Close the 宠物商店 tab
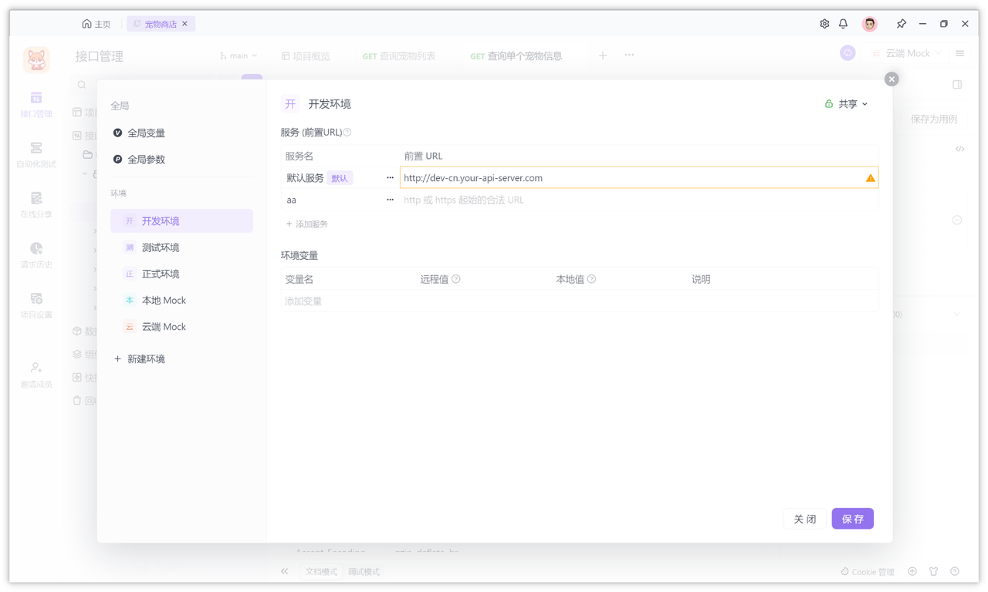Viewport: 988px width, 592px height. tap(185, 24)
